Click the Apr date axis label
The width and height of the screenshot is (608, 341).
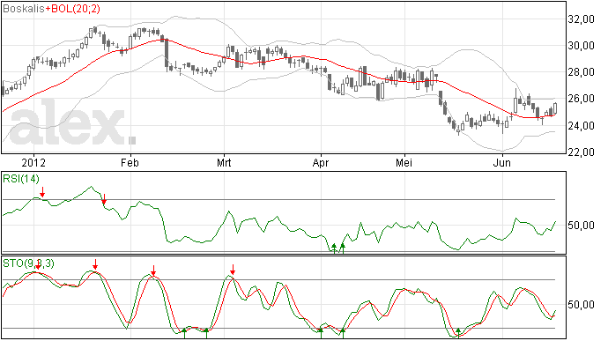tap(321, 162)
